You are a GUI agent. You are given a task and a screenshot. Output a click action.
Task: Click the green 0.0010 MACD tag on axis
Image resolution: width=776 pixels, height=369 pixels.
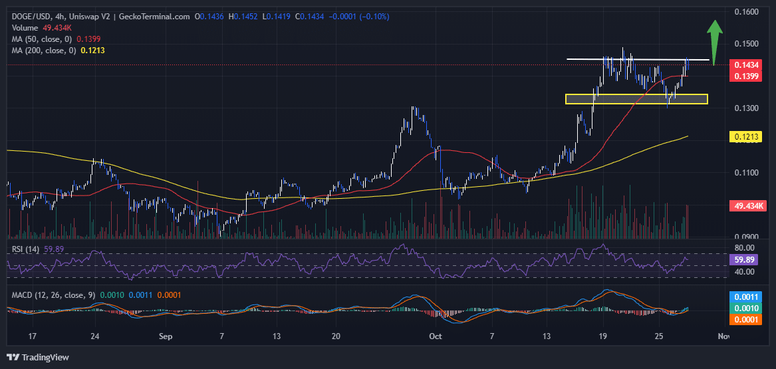pyautogui.click(x=745, y=308)
